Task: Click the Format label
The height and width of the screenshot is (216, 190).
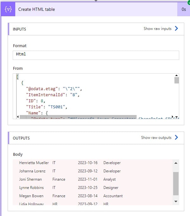Action: [20, 46]
